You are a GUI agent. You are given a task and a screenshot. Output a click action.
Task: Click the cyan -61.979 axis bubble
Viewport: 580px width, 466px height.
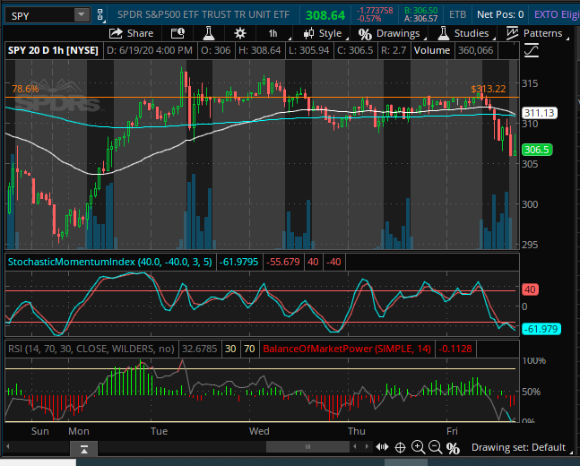pyautogui.click(x=541, y=329)
